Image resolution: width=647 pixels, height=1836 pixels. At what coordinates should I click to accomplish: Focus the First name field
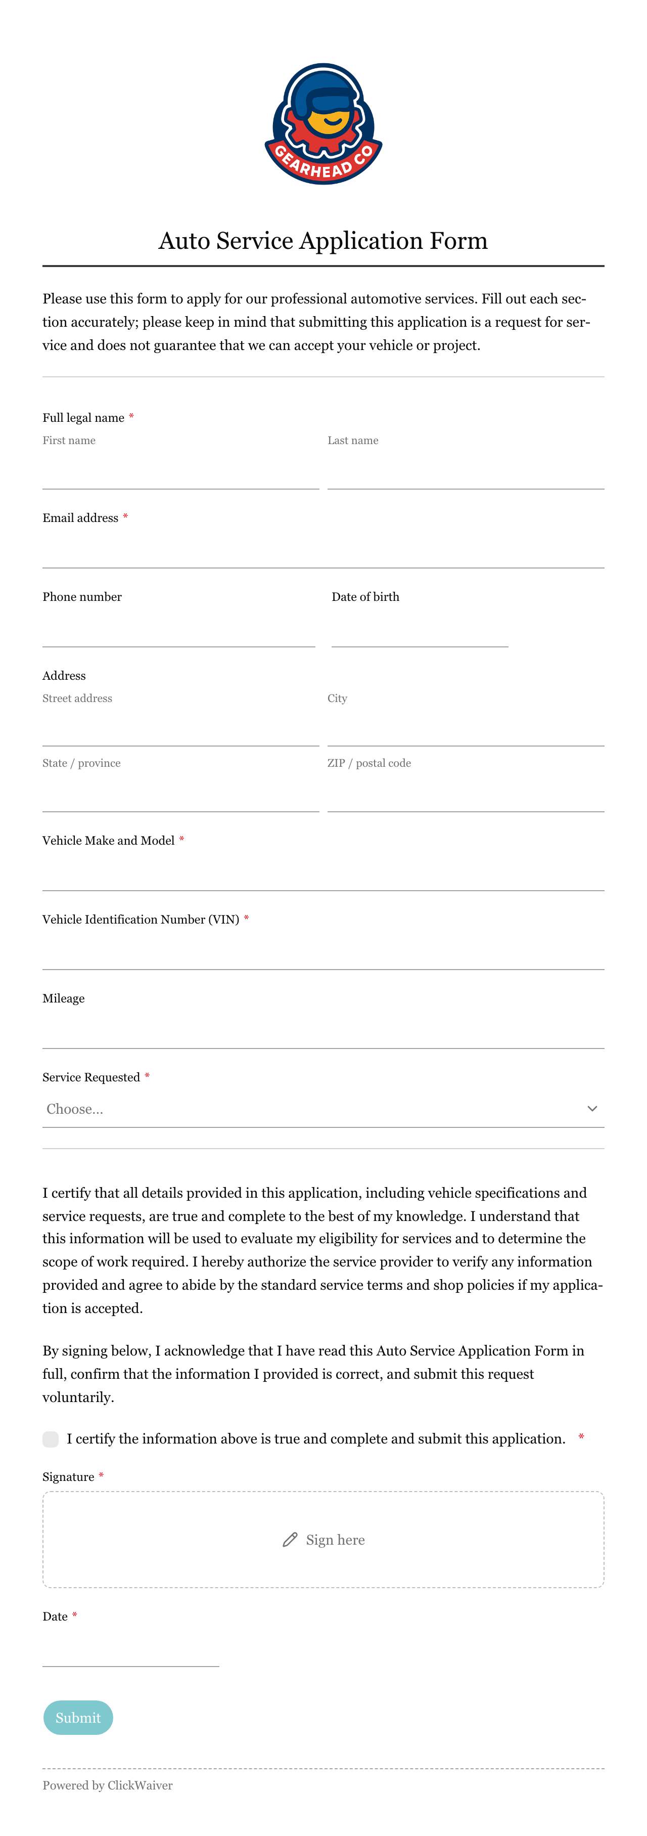[180, 471]
